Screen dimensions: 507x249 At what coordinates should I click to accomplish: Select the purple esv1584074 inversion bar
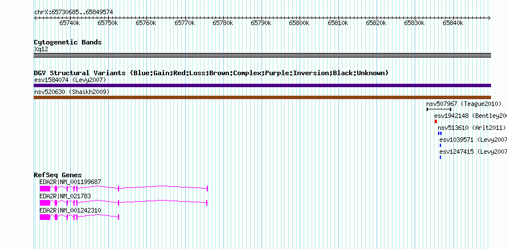point(262,85)
